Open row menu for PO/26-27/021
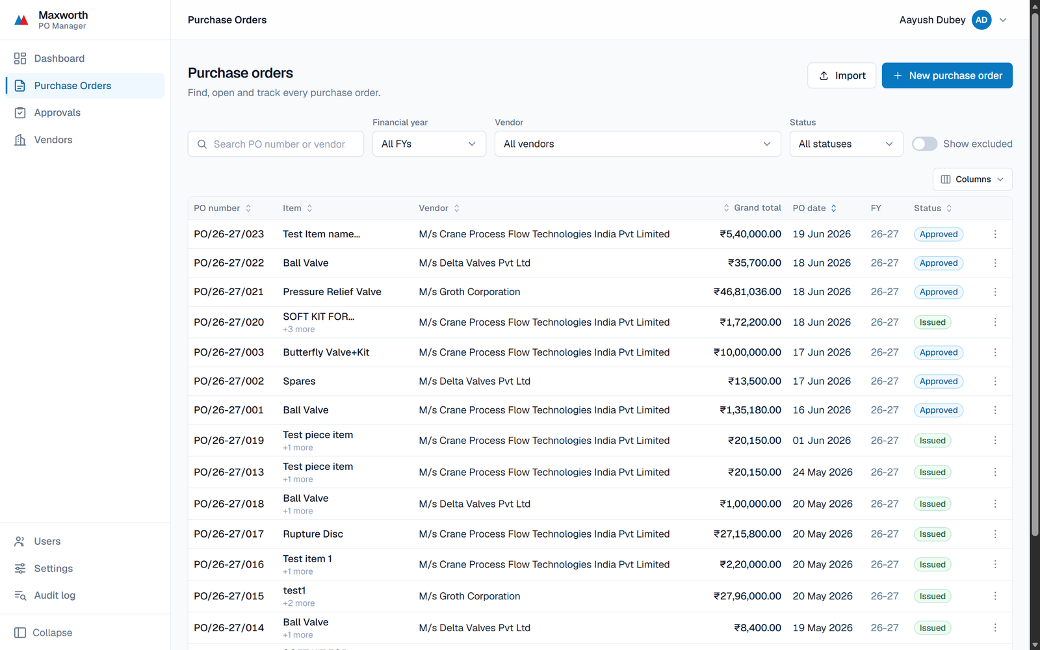Image resolution: width=1040 pixels, height=650 pixels. pos(995,292)
